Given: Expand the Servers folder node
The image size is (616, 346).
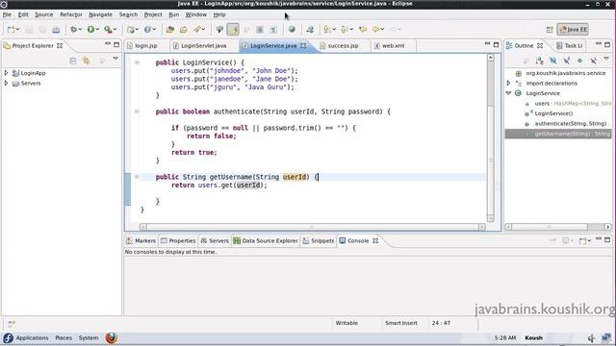Looking at the screenshot, I should [x=6, y=84].
